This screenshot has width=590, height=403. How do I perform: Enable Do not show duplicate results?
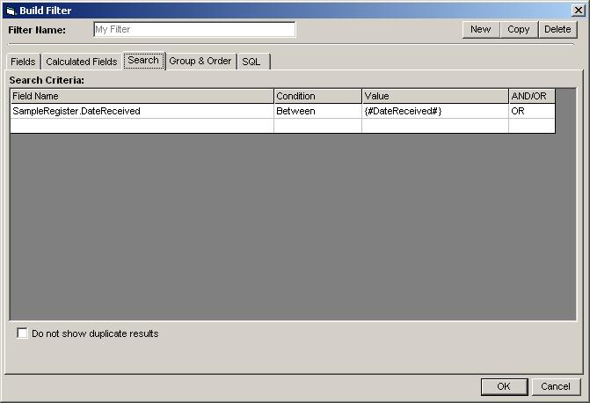[x=23, y=334]
